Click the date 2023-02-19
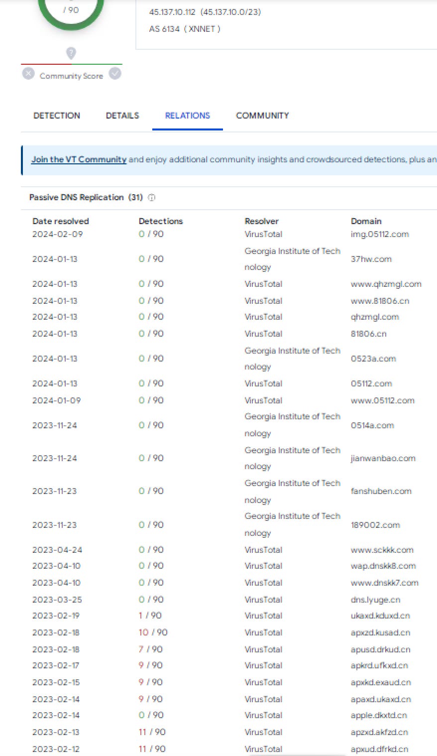Screen dimensions: 437x756 (x=56, y=616)
